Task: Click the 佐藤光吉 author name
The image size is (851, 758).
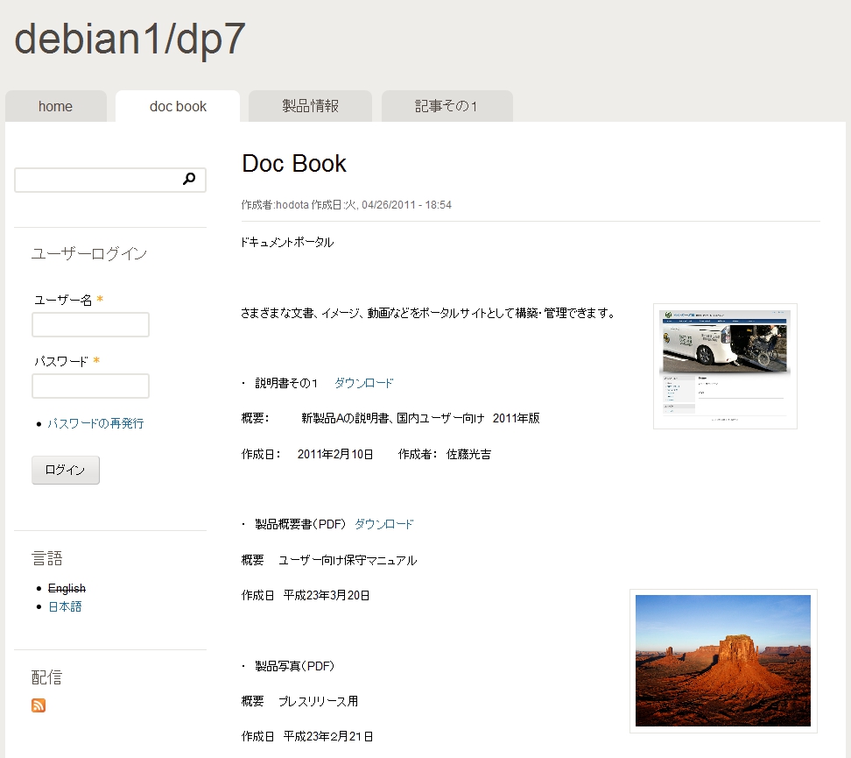Action: click(x=468, y=454)
